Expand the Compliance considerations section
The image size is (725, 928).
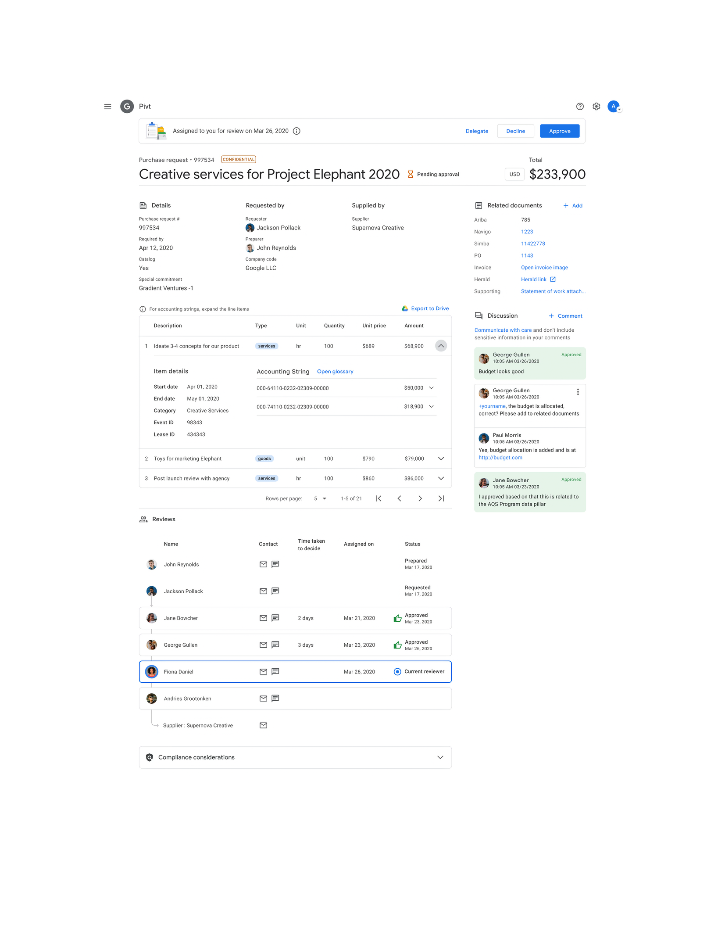[440, 757]
